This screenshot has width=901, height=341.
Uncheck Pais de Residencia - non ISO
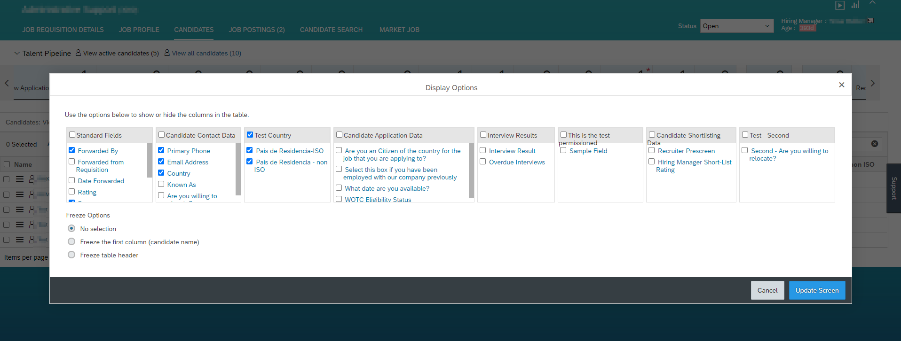click(249, 162)
